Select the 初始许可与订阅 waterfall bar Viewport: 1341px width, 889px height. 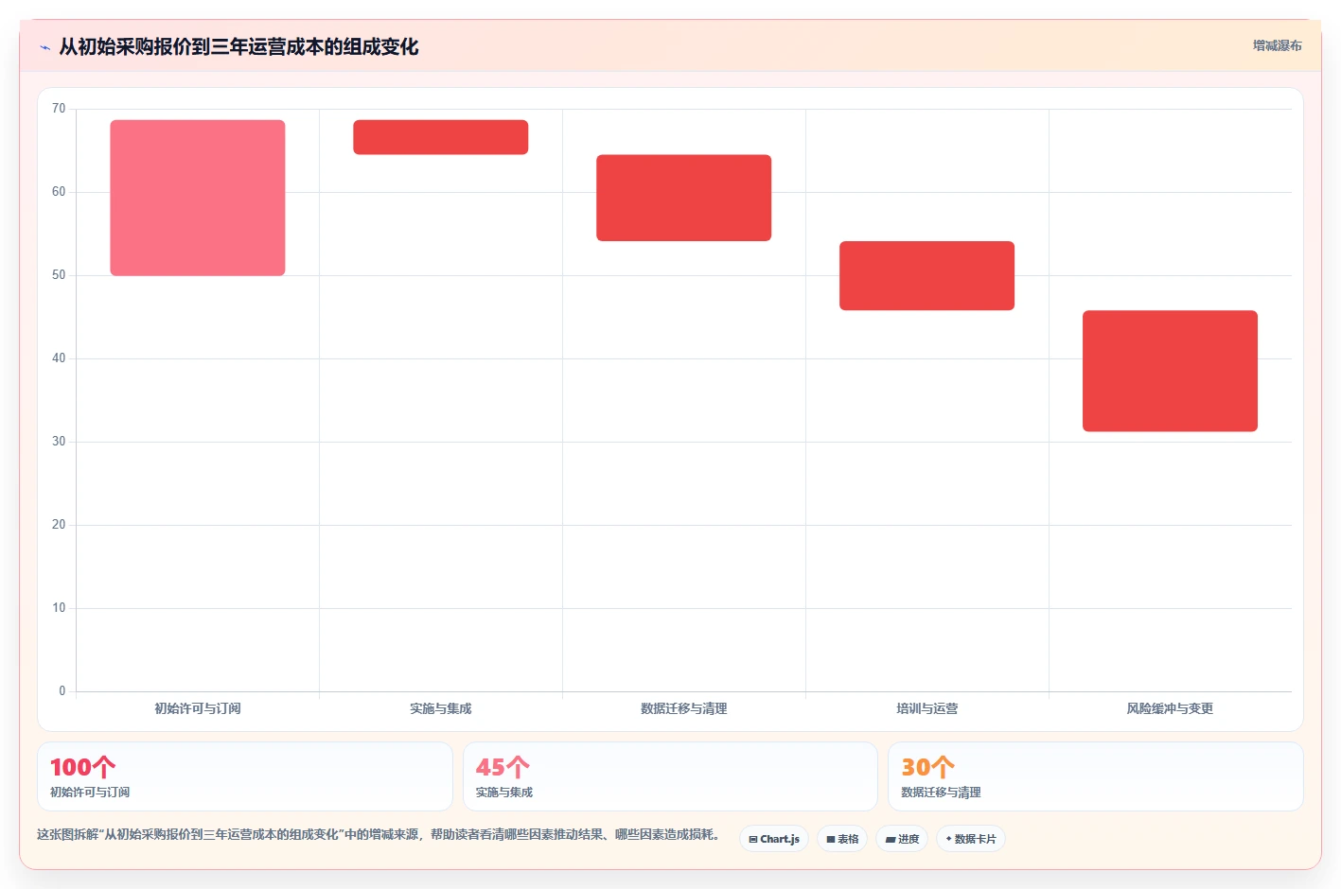click(198, 198)
